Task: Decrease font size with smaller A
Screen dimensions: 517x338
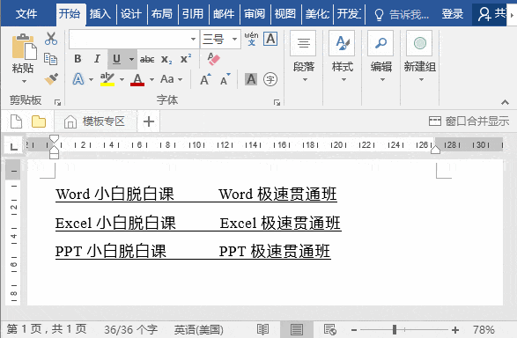Action: pos(225,79)
